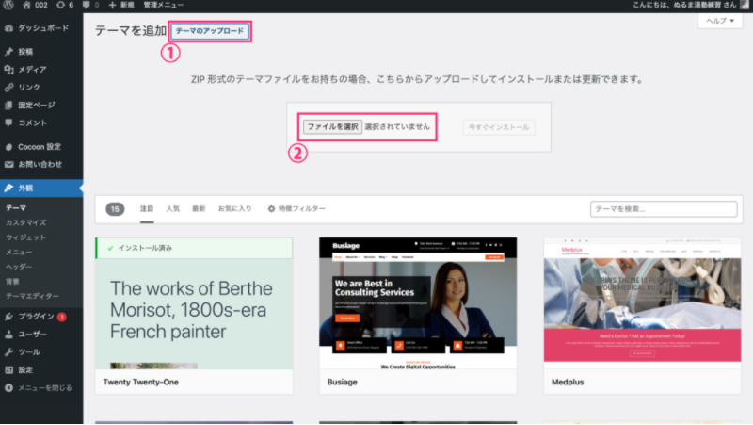The width and height of the screenshot is (753, 425).
Task: Click the 投稿 pin icon in sidebar
Action: [x=8, y=52]
